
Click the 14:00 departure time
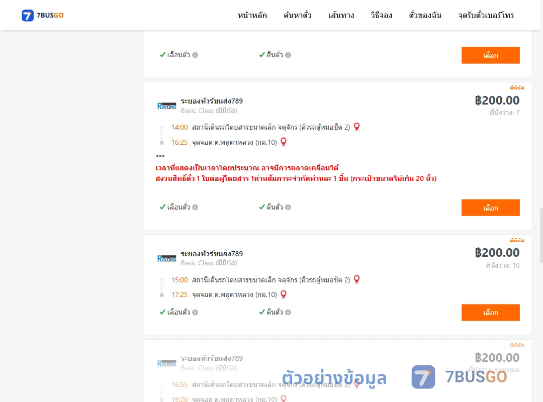179,128
